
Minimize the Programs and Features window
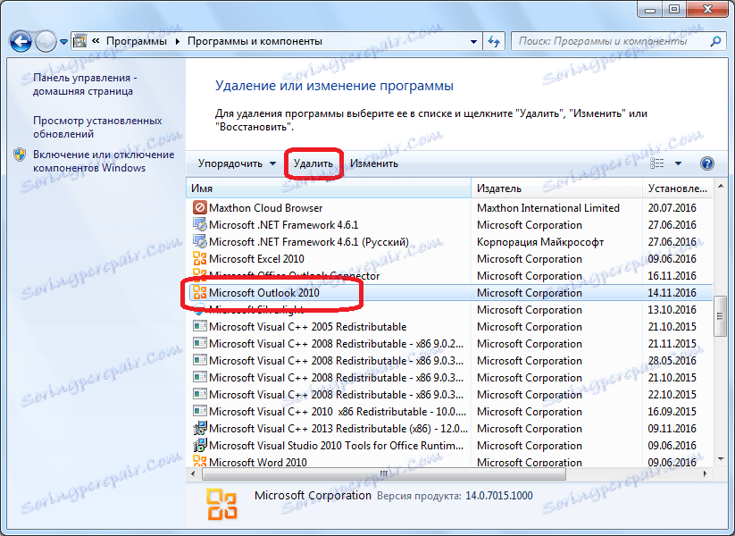(650, 9)
